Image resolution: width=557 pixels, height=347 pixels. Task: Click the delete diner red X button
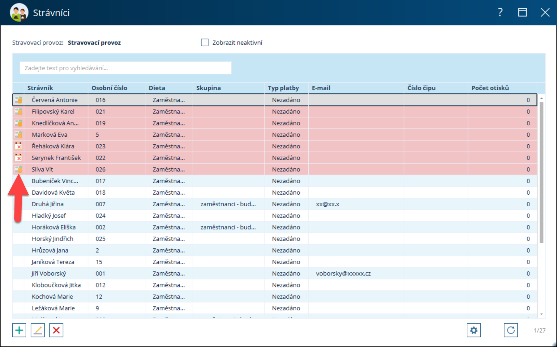(56, 330)
